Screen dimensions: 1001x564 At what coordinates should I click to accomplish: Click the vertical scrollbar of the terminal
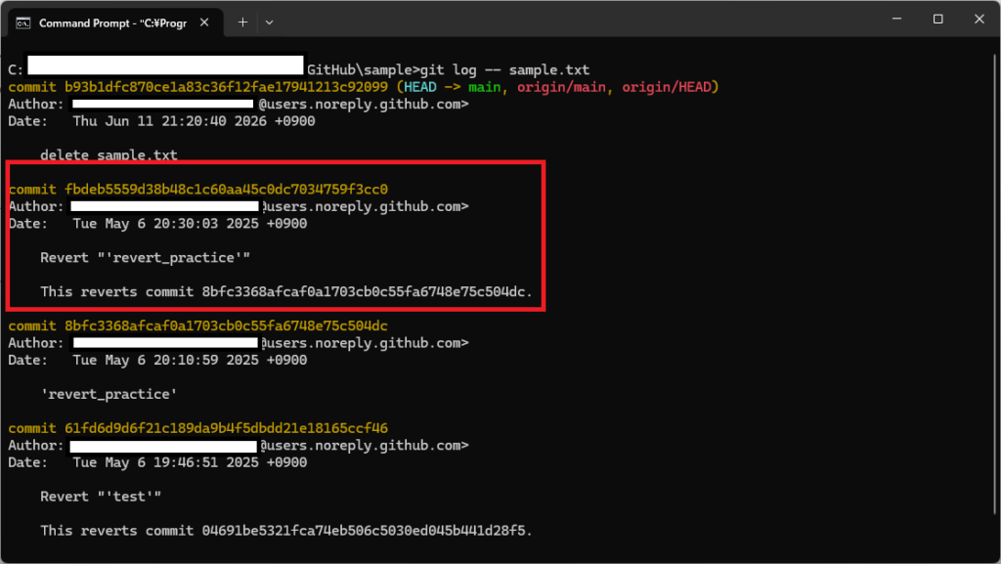click(994, 283)
